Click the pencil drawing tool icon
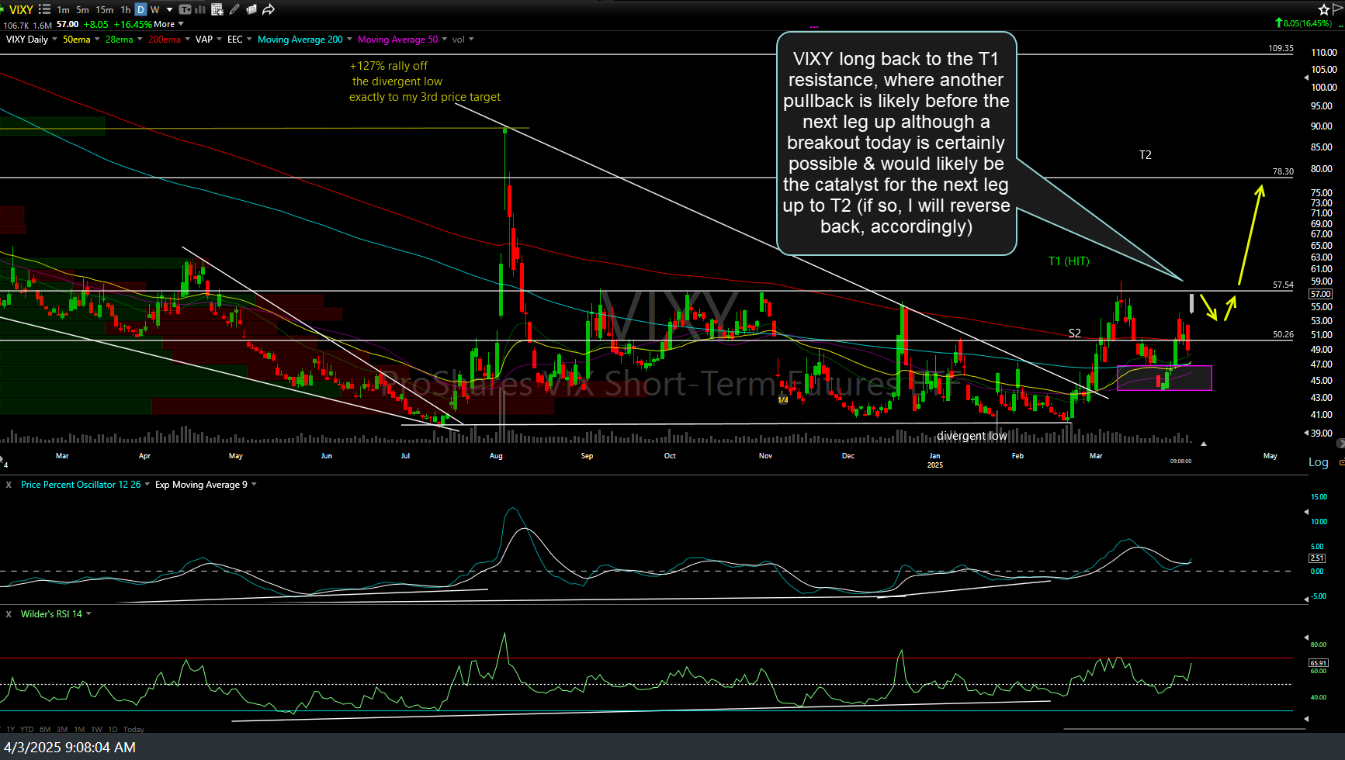Image resolution: width=1345 pixels, height=760 pixels. (x=234, y=9)
